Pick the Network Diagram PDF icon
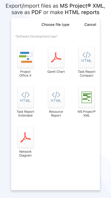 click(25, 137)
